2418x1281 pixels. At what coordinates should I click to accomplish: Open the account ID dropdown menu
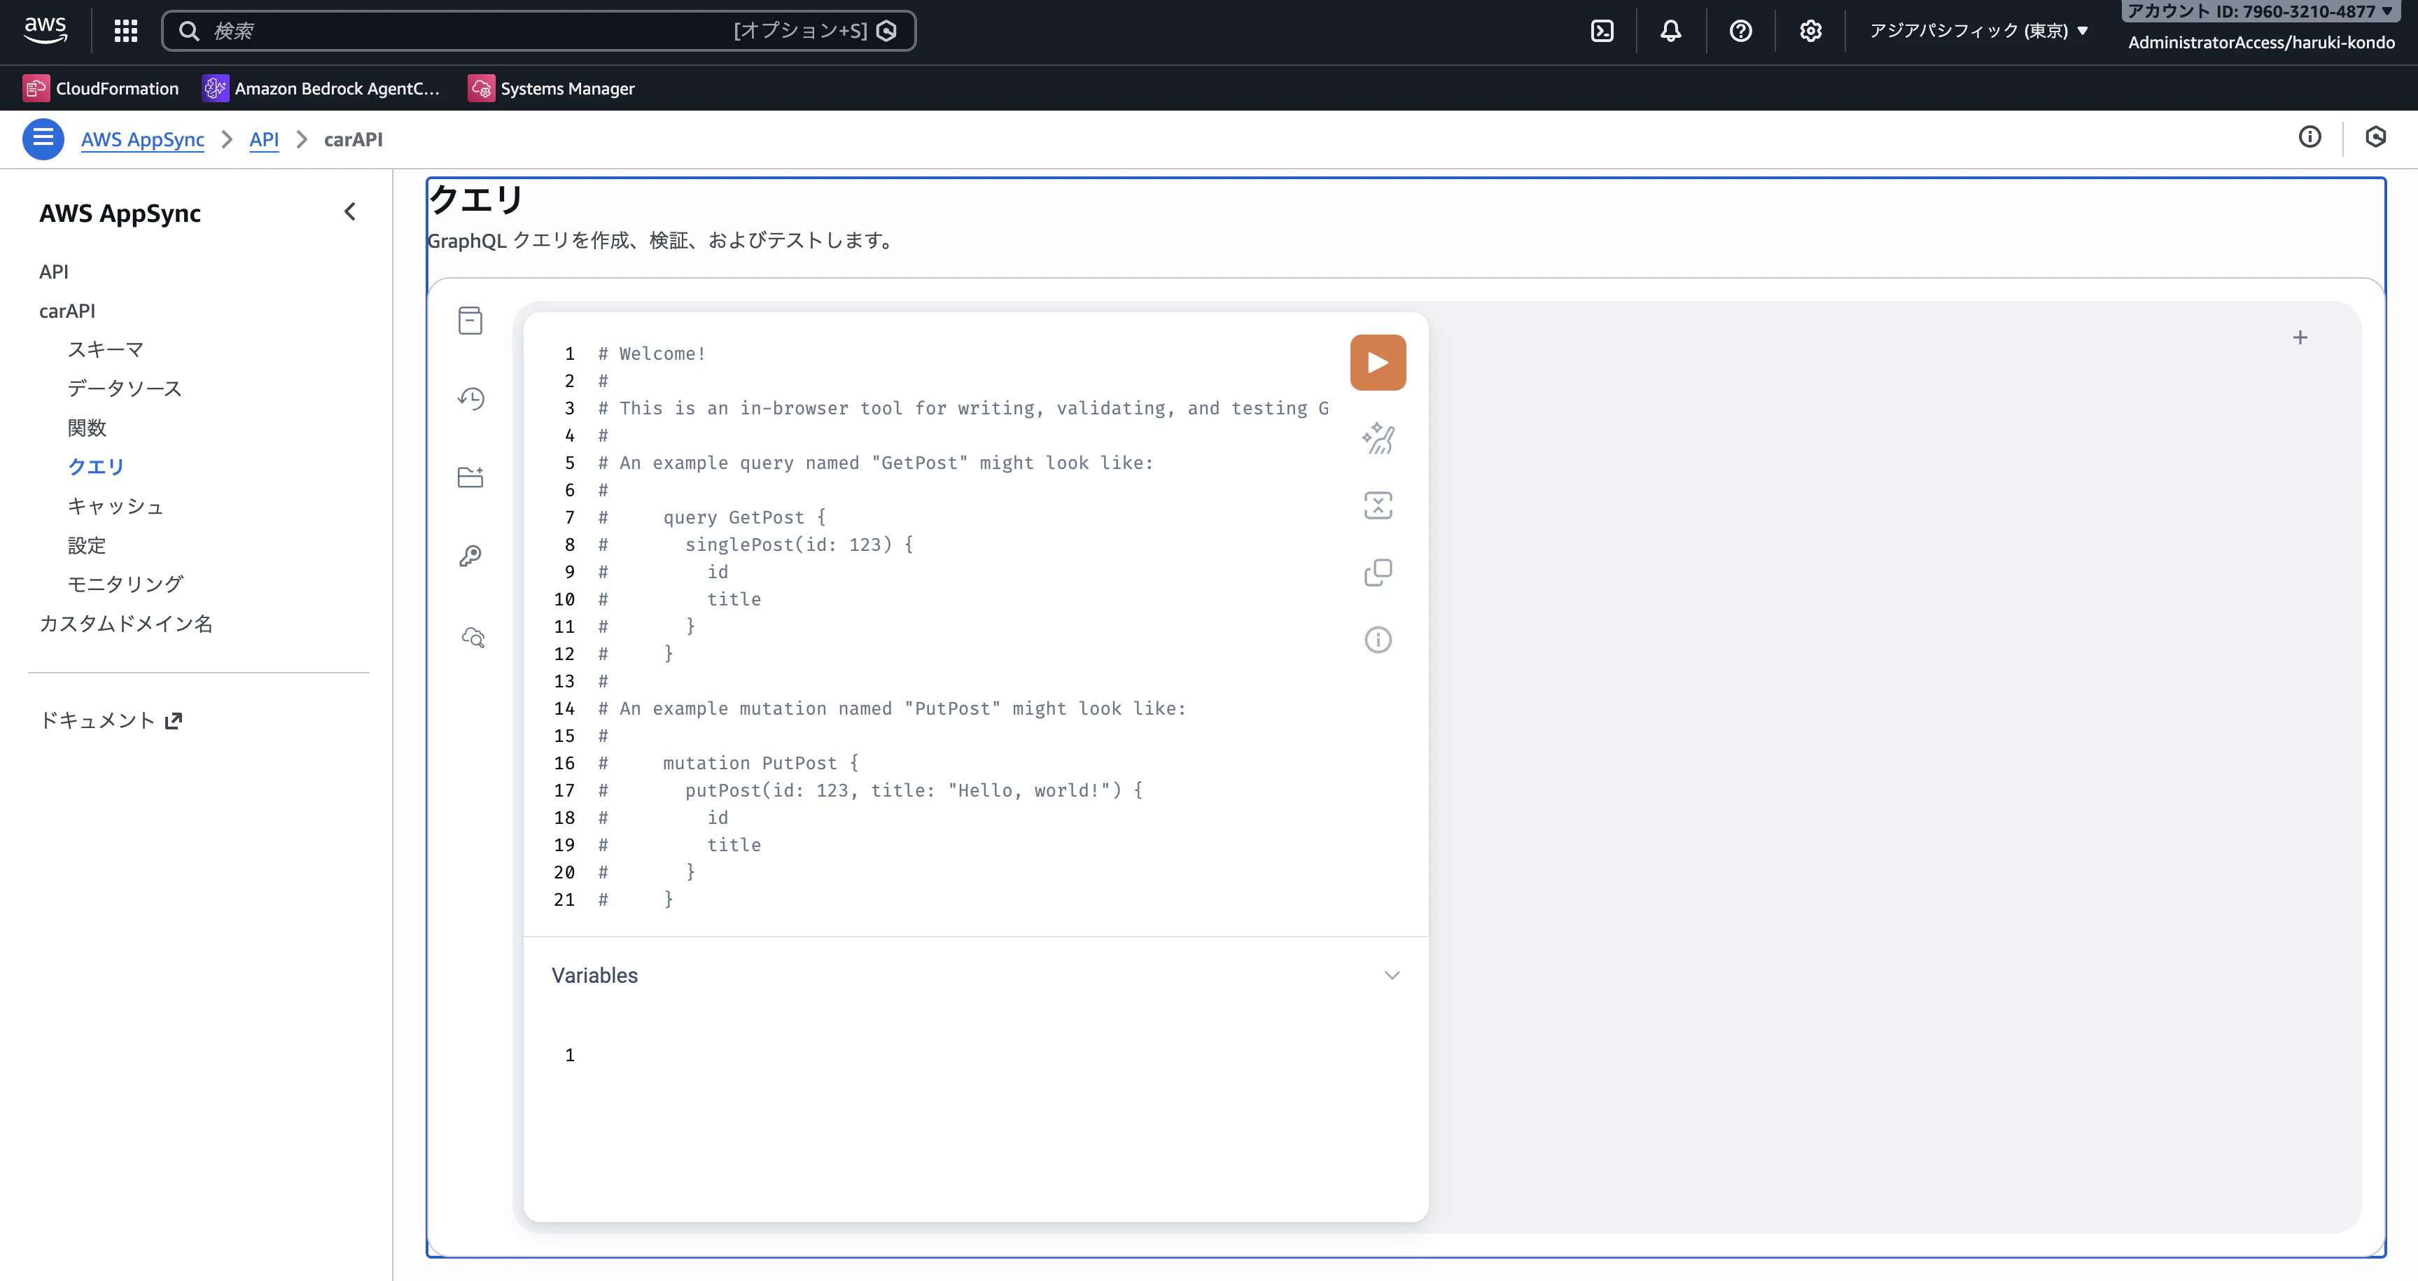point(2260,11)
